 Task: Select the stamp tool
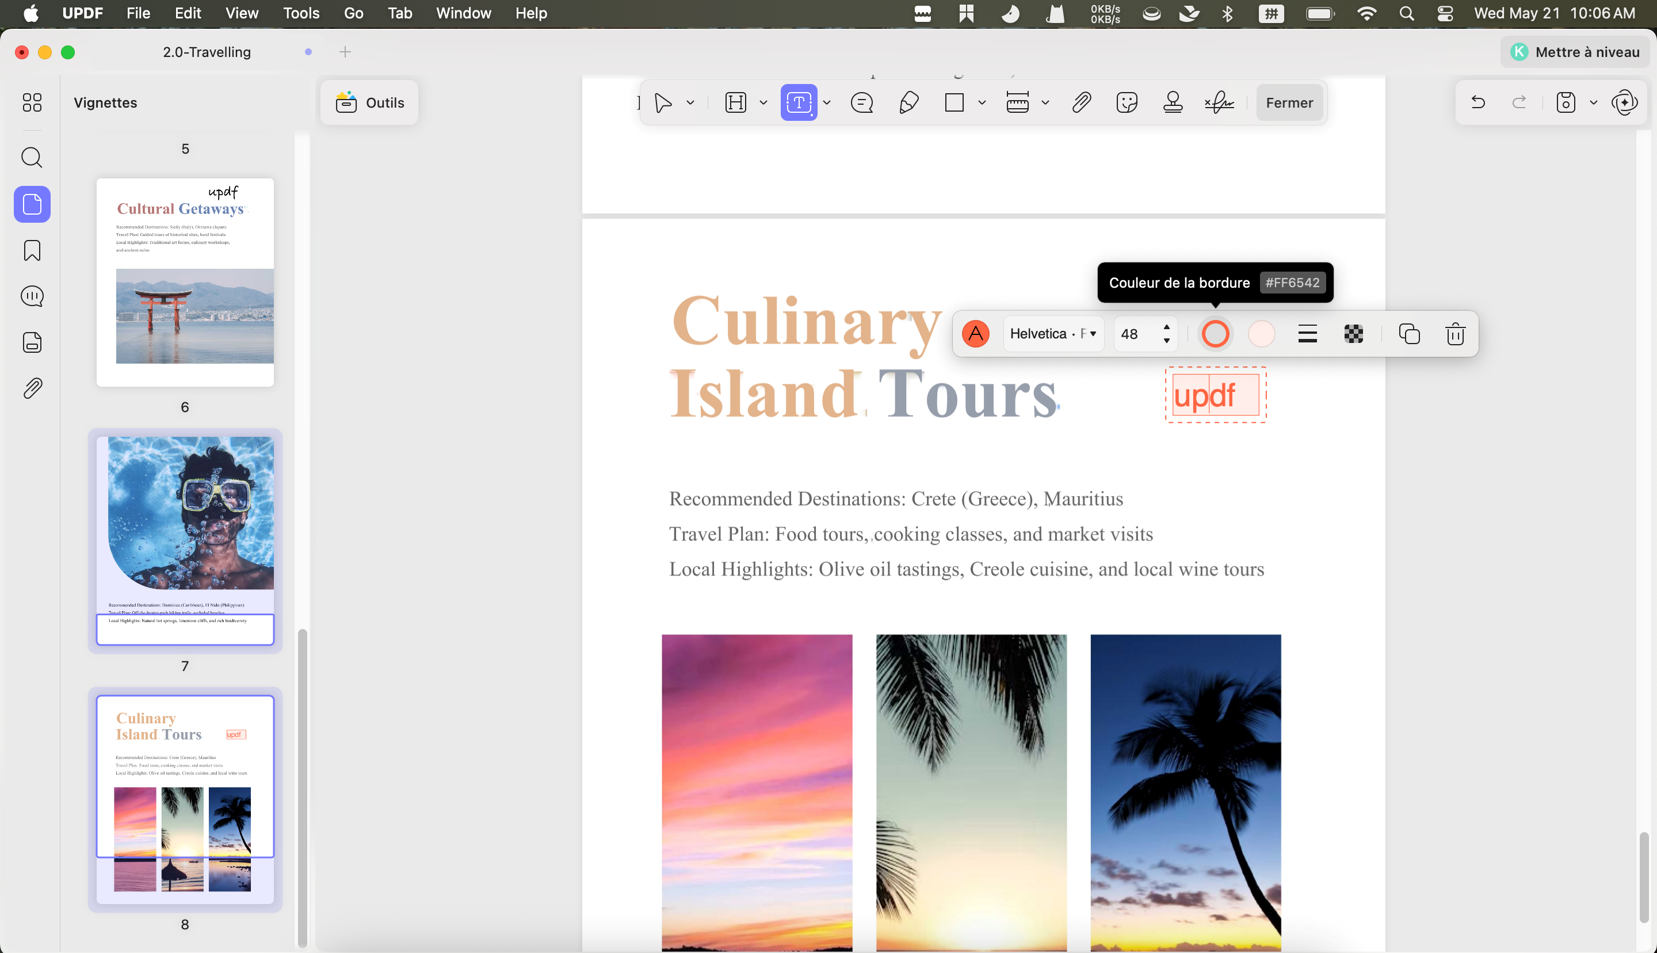point(1172,103)
